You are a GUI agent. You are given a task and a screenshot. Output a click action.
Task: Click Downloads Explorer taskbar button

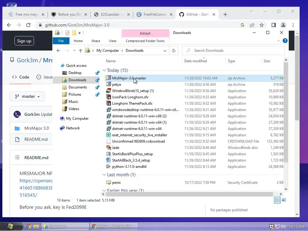point(65,226)
